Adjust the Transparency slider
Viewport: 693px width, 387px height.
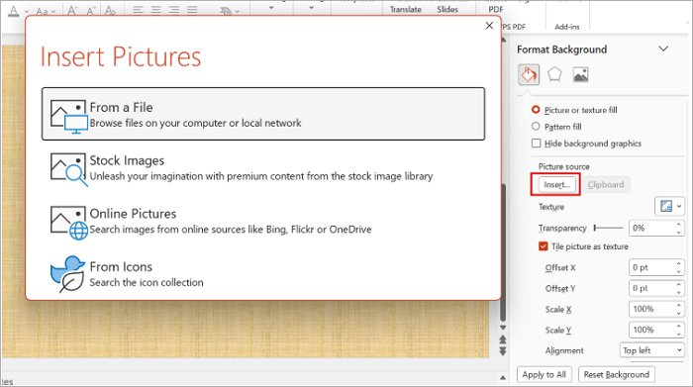coord(608,228)
